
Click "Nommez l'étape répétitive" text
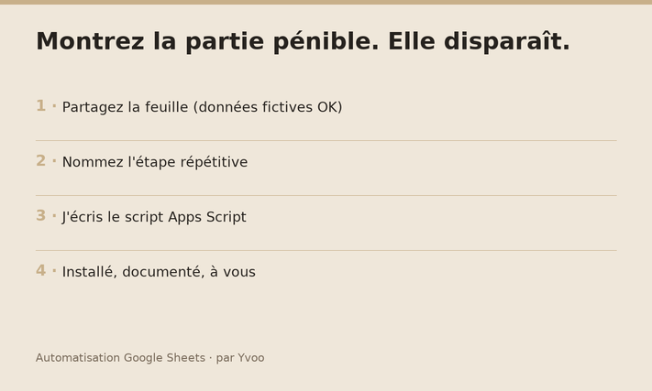tap(155, 162)
